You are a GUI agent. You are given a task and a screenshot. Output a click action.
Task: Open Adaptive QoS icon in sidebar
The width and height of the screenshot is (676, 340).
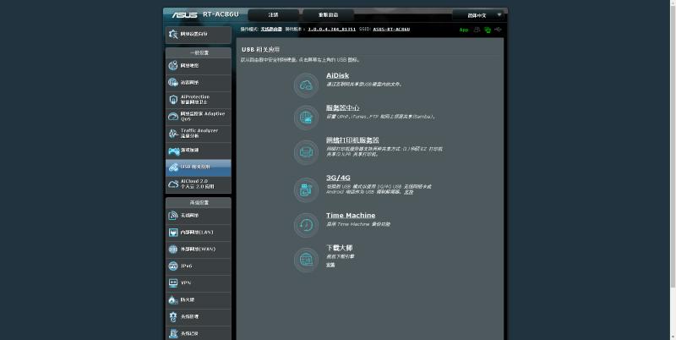coord(173,117)
